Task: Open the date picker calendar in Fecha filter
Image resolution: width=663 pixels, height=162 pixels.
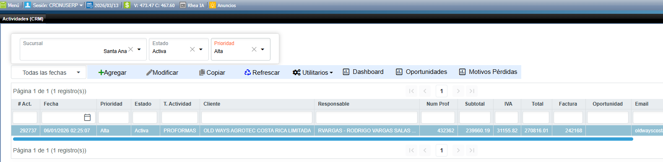Action: point(87,117)
